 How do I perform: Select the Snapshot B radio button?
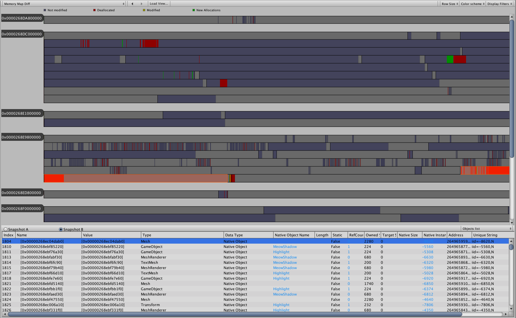click(61, 229)
